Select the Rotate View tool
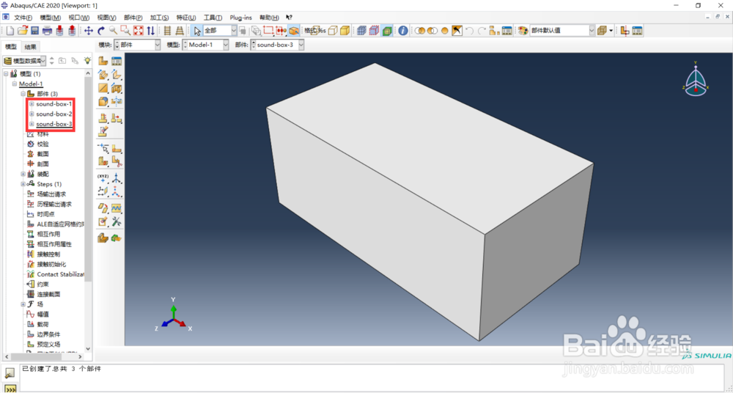Viewport: 733px width, 393px height. point(101,31)
